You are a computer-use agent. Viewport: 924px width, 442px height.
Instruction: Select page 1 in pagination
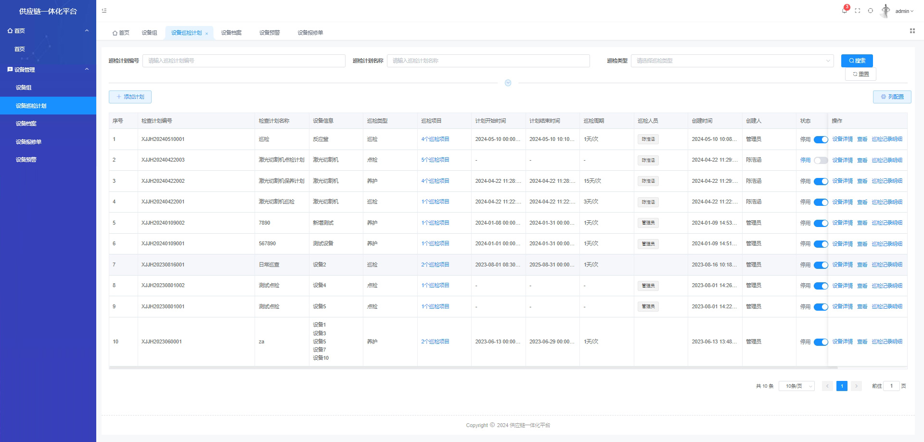click(x=842, y=386)
